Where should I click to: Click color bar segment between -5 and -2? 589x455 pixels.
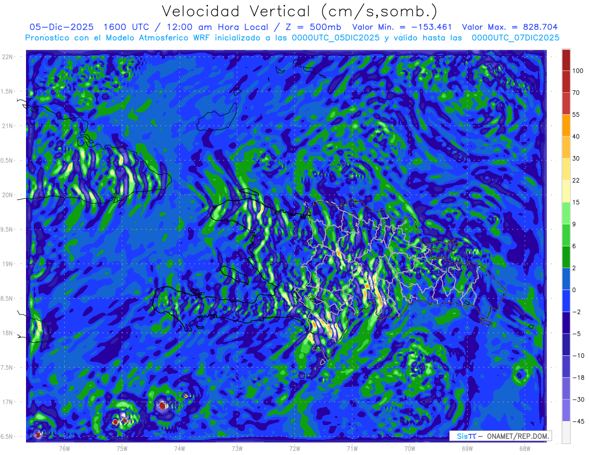pos(565,322)
